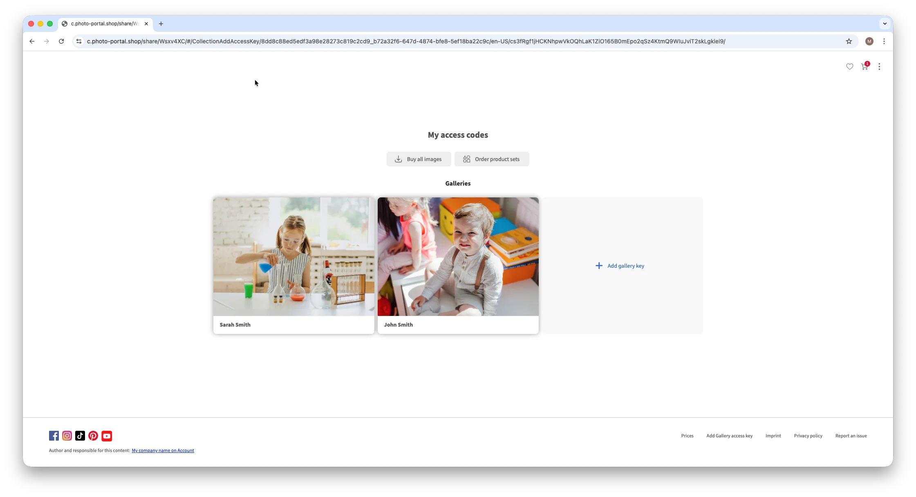Click Buy all images button

pyautogui.click(x=419, y=159)
